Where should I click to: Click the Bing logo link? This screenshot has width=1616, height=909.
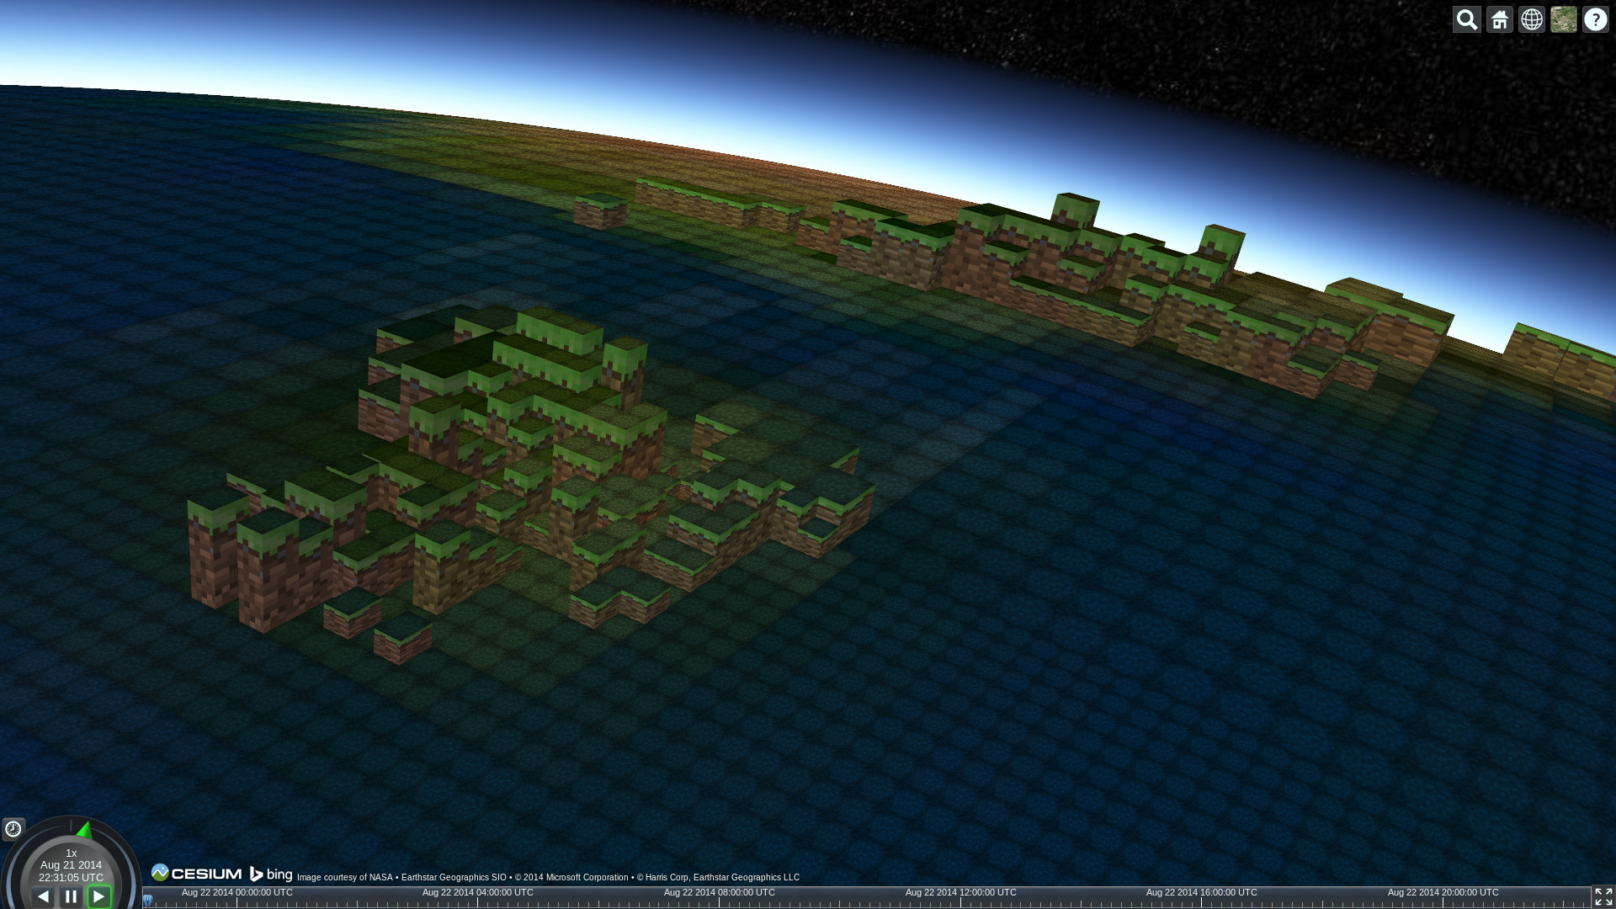[x=271, y=874]
